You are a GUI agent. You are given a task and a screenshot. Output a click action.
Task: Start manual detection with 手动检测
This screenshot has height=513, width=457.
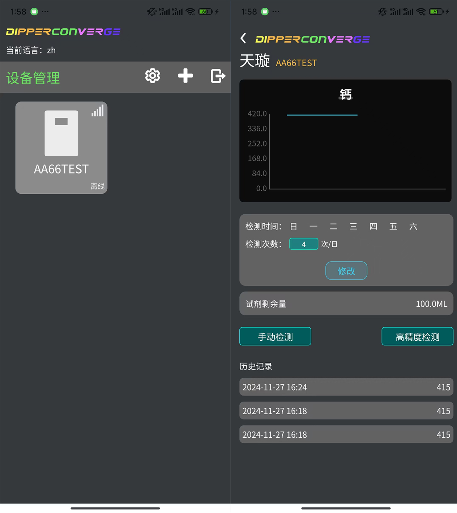pos(275,337)
